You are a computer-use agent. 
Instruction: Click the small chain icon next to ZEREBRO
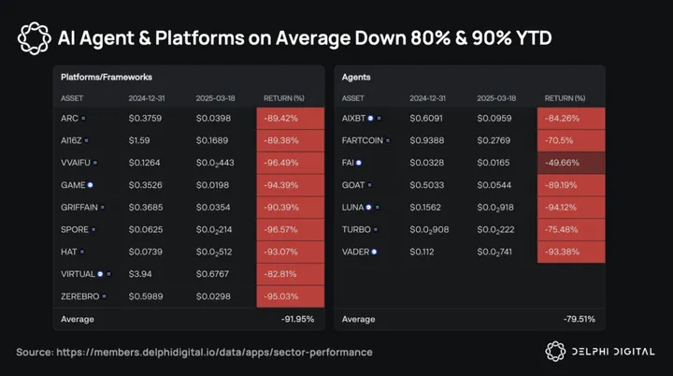tap(104, 296)
